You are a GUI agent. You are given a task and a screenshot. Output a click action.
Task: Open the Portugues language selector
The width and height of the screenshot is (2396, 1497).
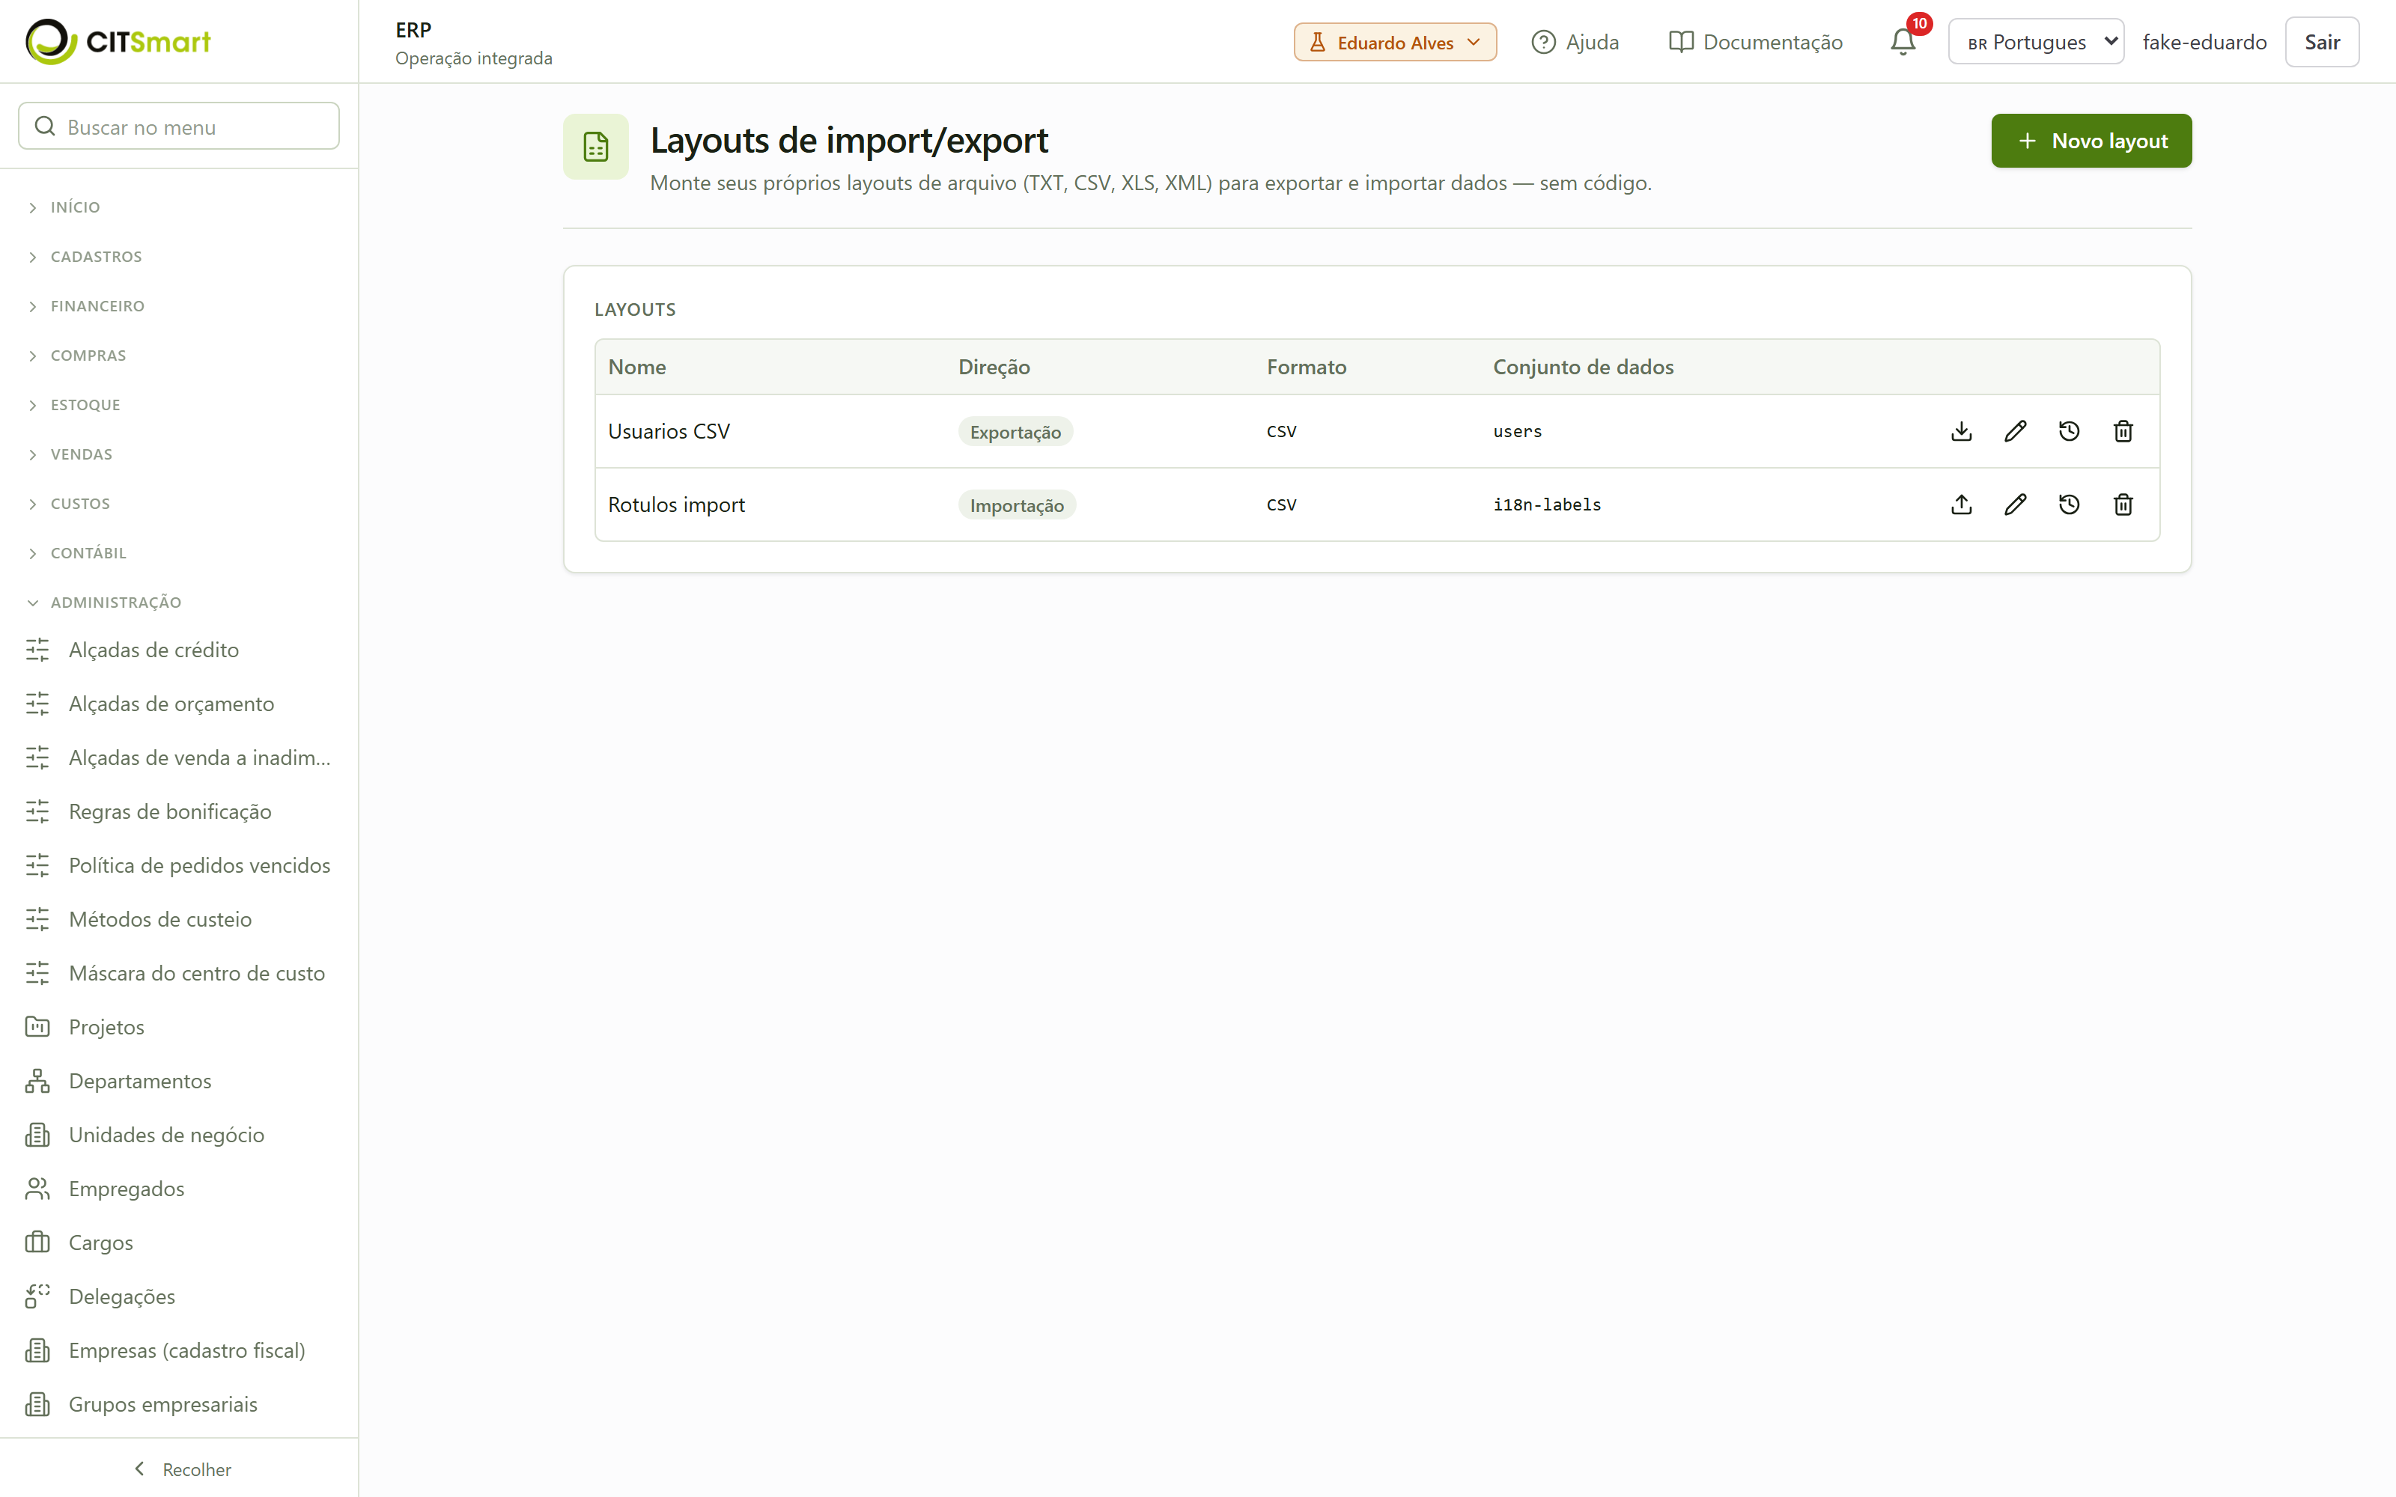2036,42
